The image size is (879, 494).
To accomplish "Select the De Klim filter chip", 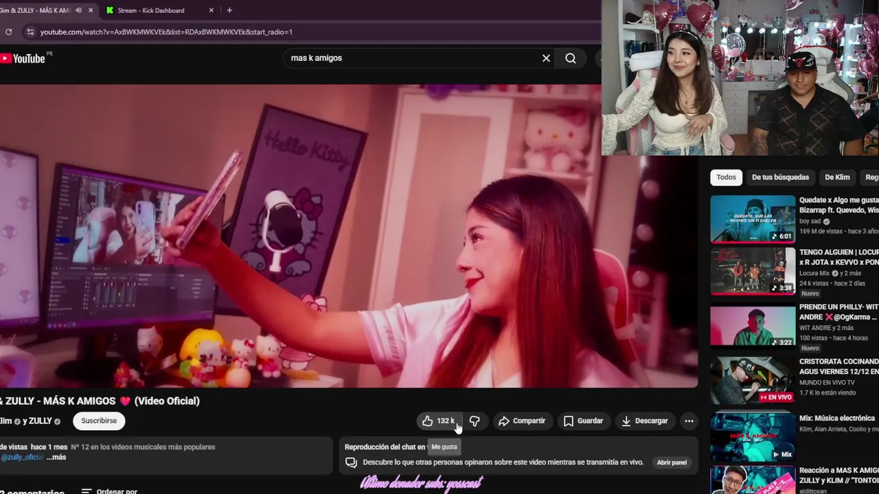I will point(837,177).
